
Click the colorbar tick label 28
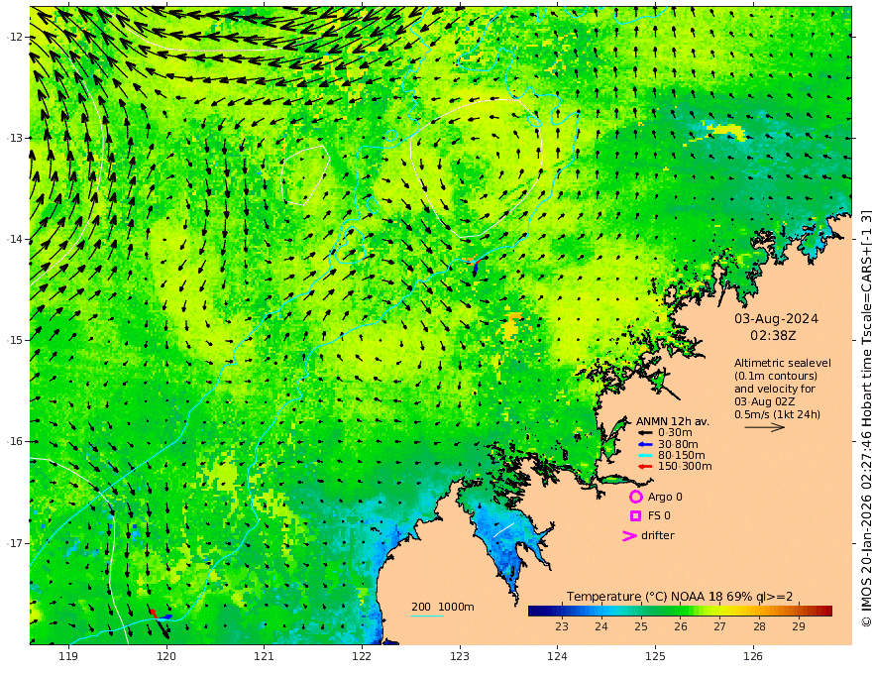click(x=759, y=626)
